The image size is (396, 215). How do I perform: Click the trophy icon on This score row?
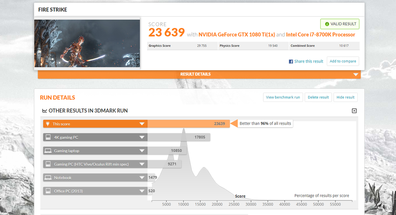click(x=48, y=124)
